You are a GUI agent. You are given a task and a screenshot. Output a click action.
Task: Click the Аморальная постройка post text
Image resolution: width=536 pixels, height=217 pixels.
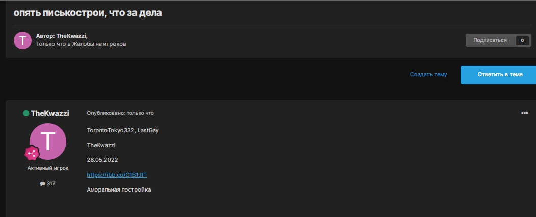(119, 190)
